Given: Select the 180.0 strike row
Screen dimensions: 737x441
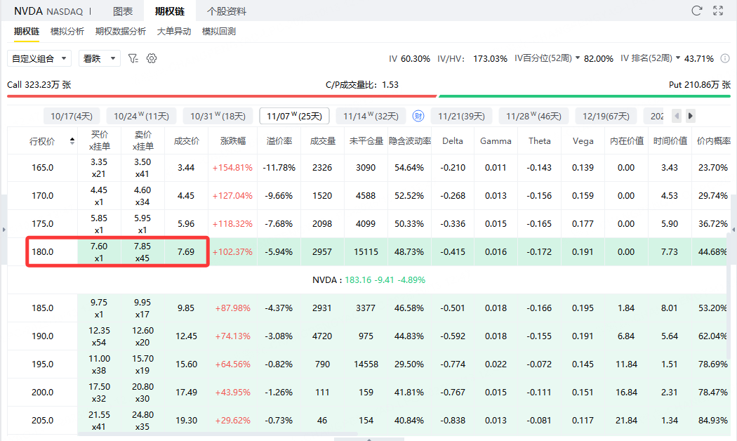Looking at the screenshot, I should pyautogui.click(x=368, y=252).
